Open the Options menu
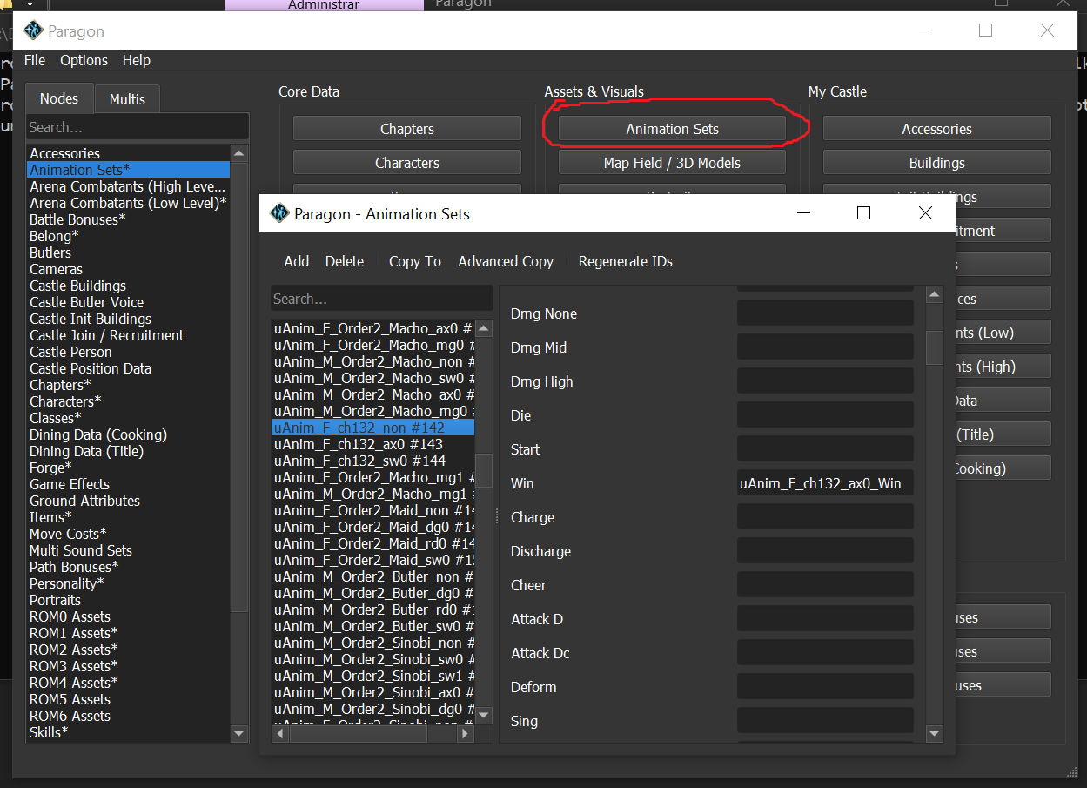The image size is (1087, 788). (x=84, y=60)
